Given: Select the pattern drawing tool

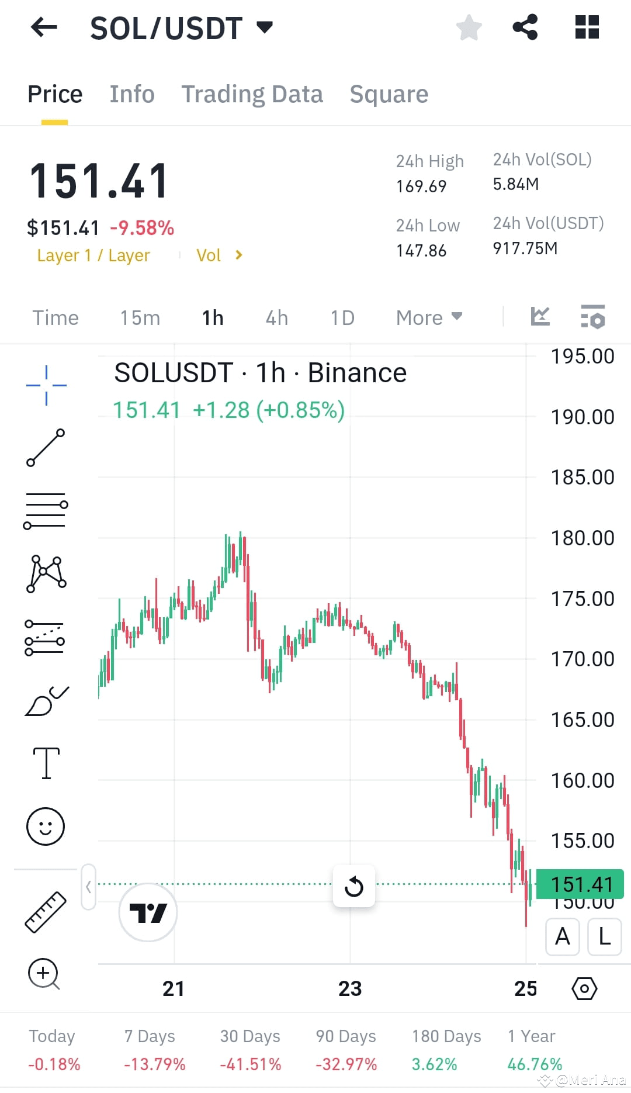Looking at the screenshot, I should coord(45,575).
